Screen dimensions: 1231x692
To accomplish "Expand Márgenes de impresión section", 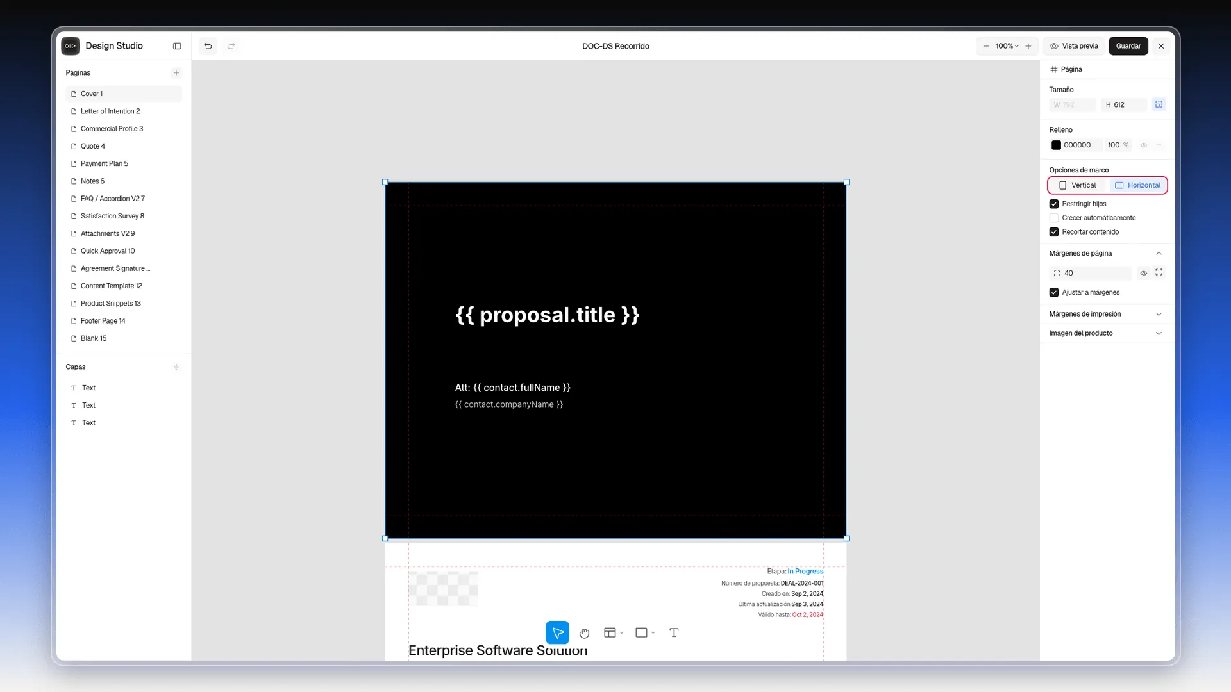I will [1159, 314].
